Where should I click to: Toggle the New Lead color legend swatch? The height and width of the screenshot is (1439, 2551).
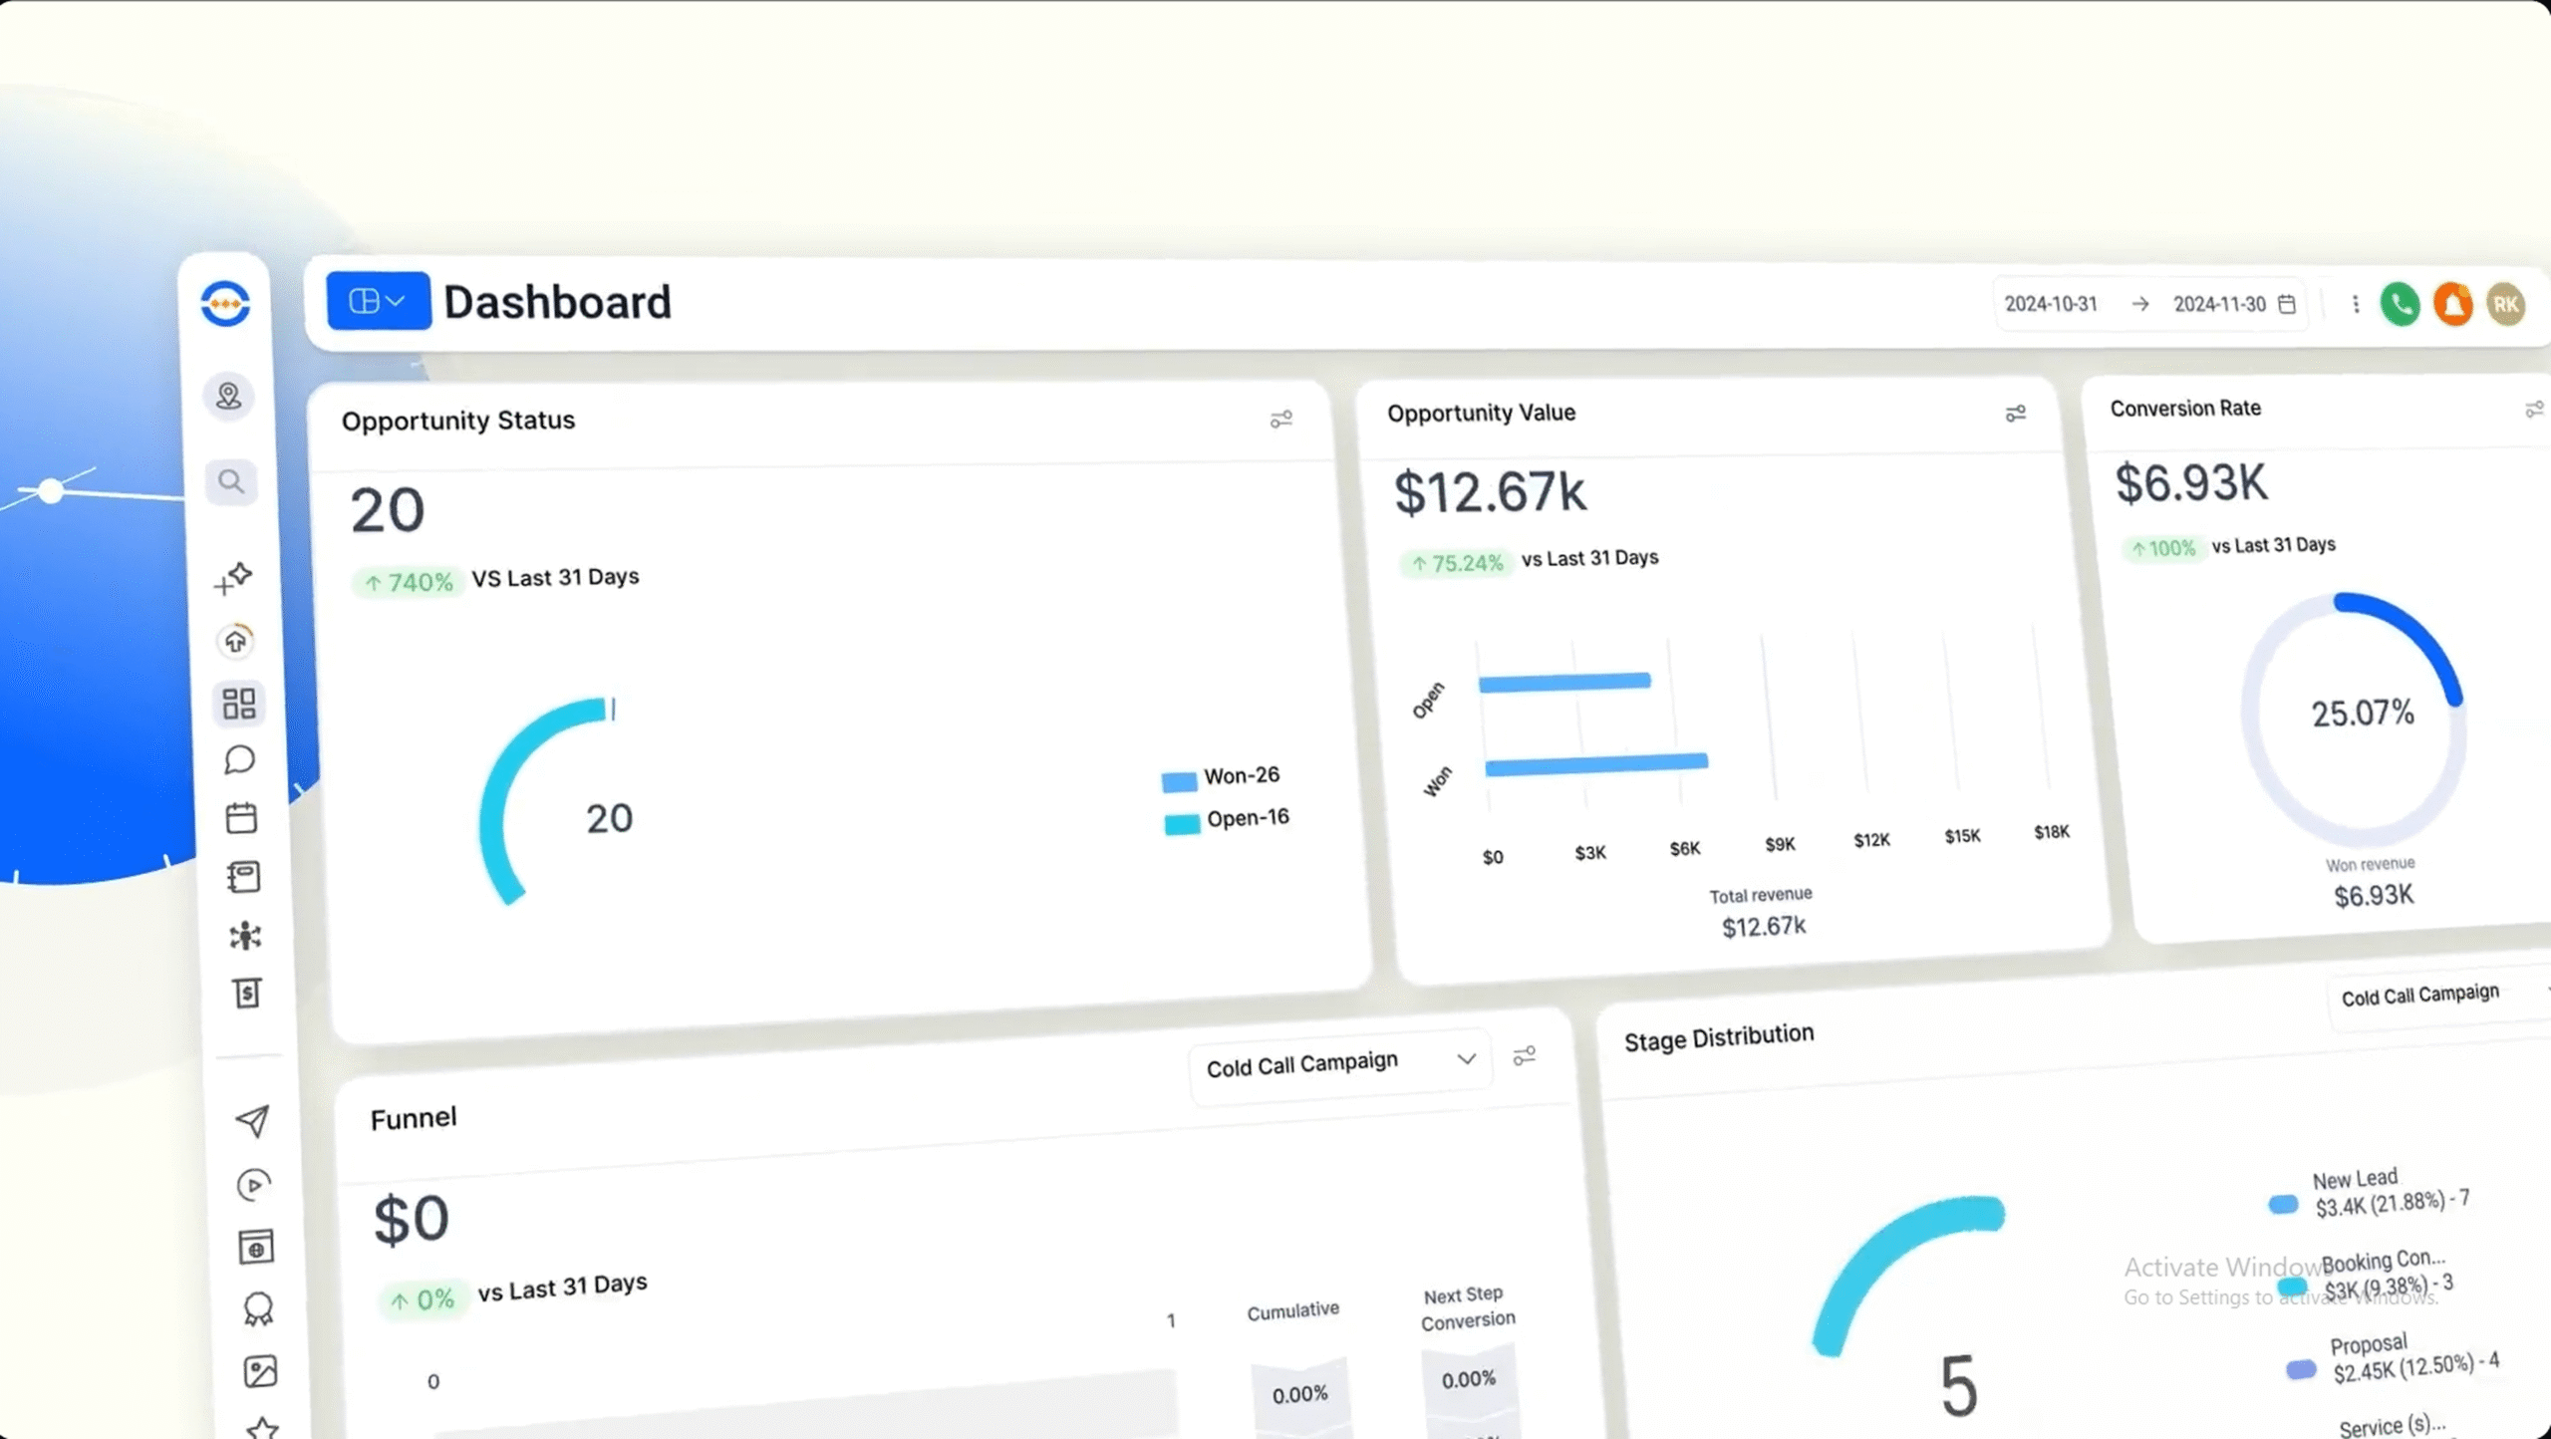coord(2283,1205)
